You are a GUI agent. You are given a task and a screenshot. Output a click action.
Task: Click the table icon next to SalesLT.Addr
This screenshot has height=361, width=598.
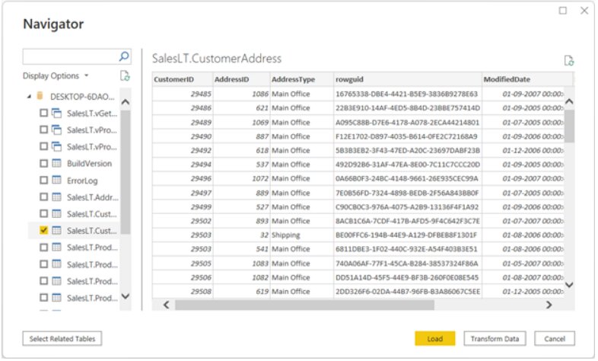tap(56, 197)
